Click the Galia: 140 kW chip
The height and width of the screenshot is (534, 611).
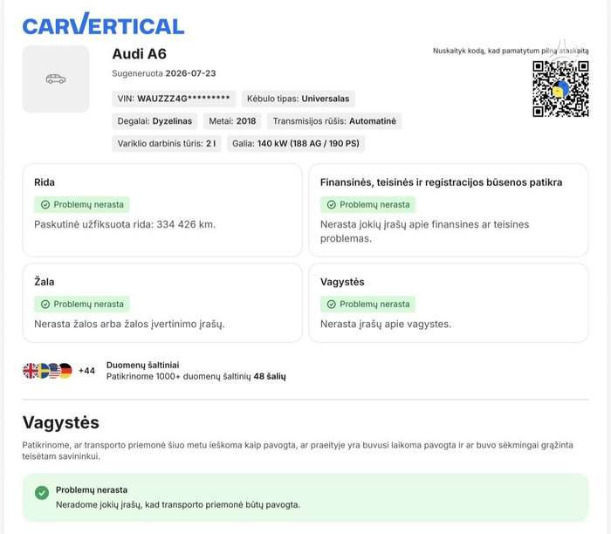296,143
